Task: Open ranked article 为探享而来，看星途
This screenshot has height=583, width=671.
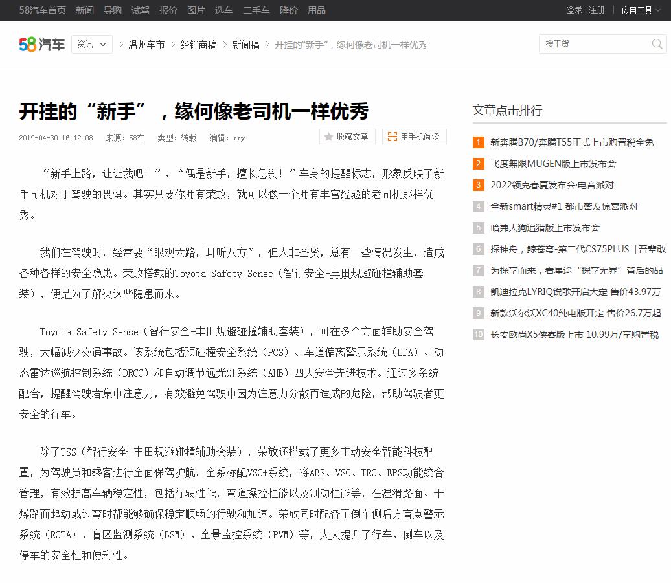Action: tap(576, 270)
